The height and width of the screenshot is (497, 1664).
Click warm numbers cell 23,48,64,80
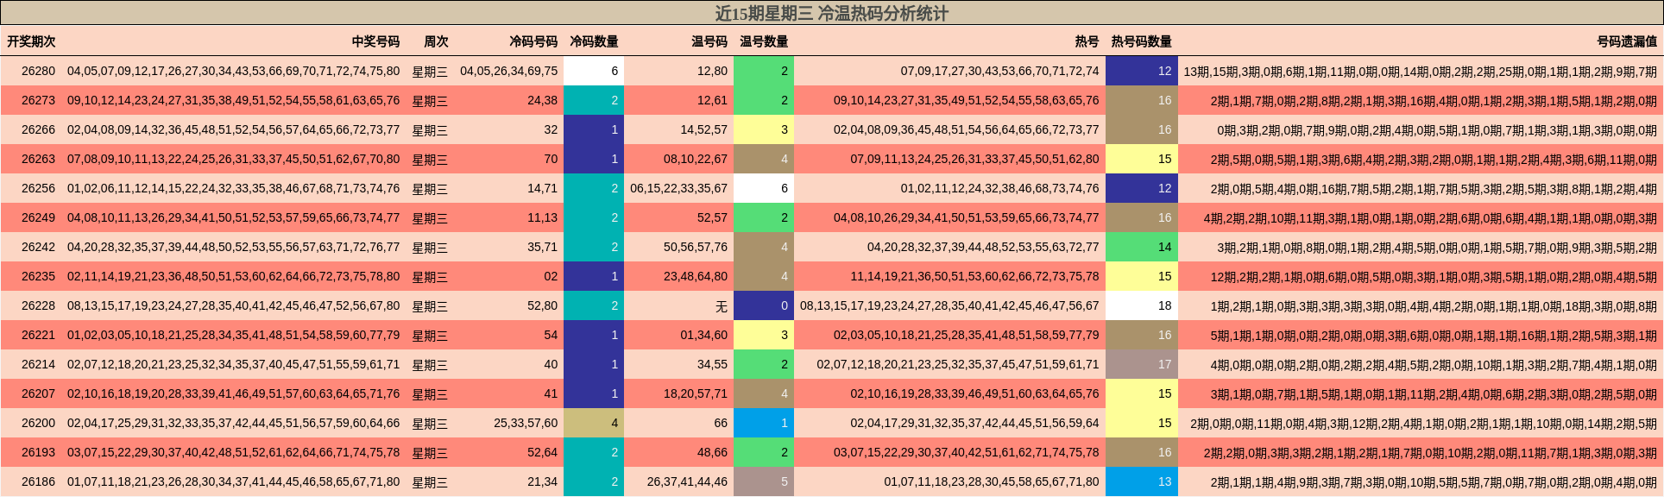(696, 276)
